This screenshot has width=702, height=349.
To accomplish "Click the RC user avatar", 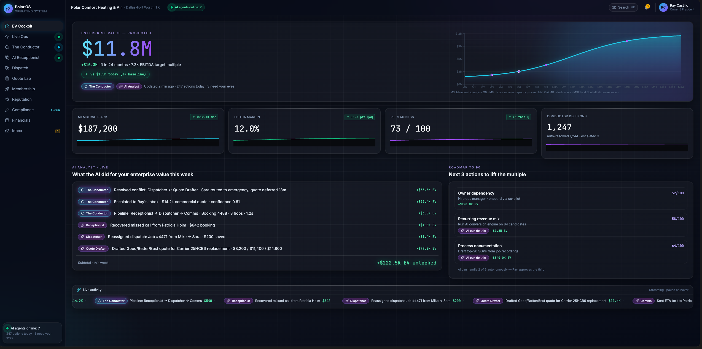I will [x=663, y=7].
